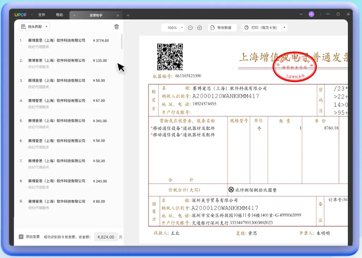Select invoice 5 with ¥341.00

click(68, 124)
